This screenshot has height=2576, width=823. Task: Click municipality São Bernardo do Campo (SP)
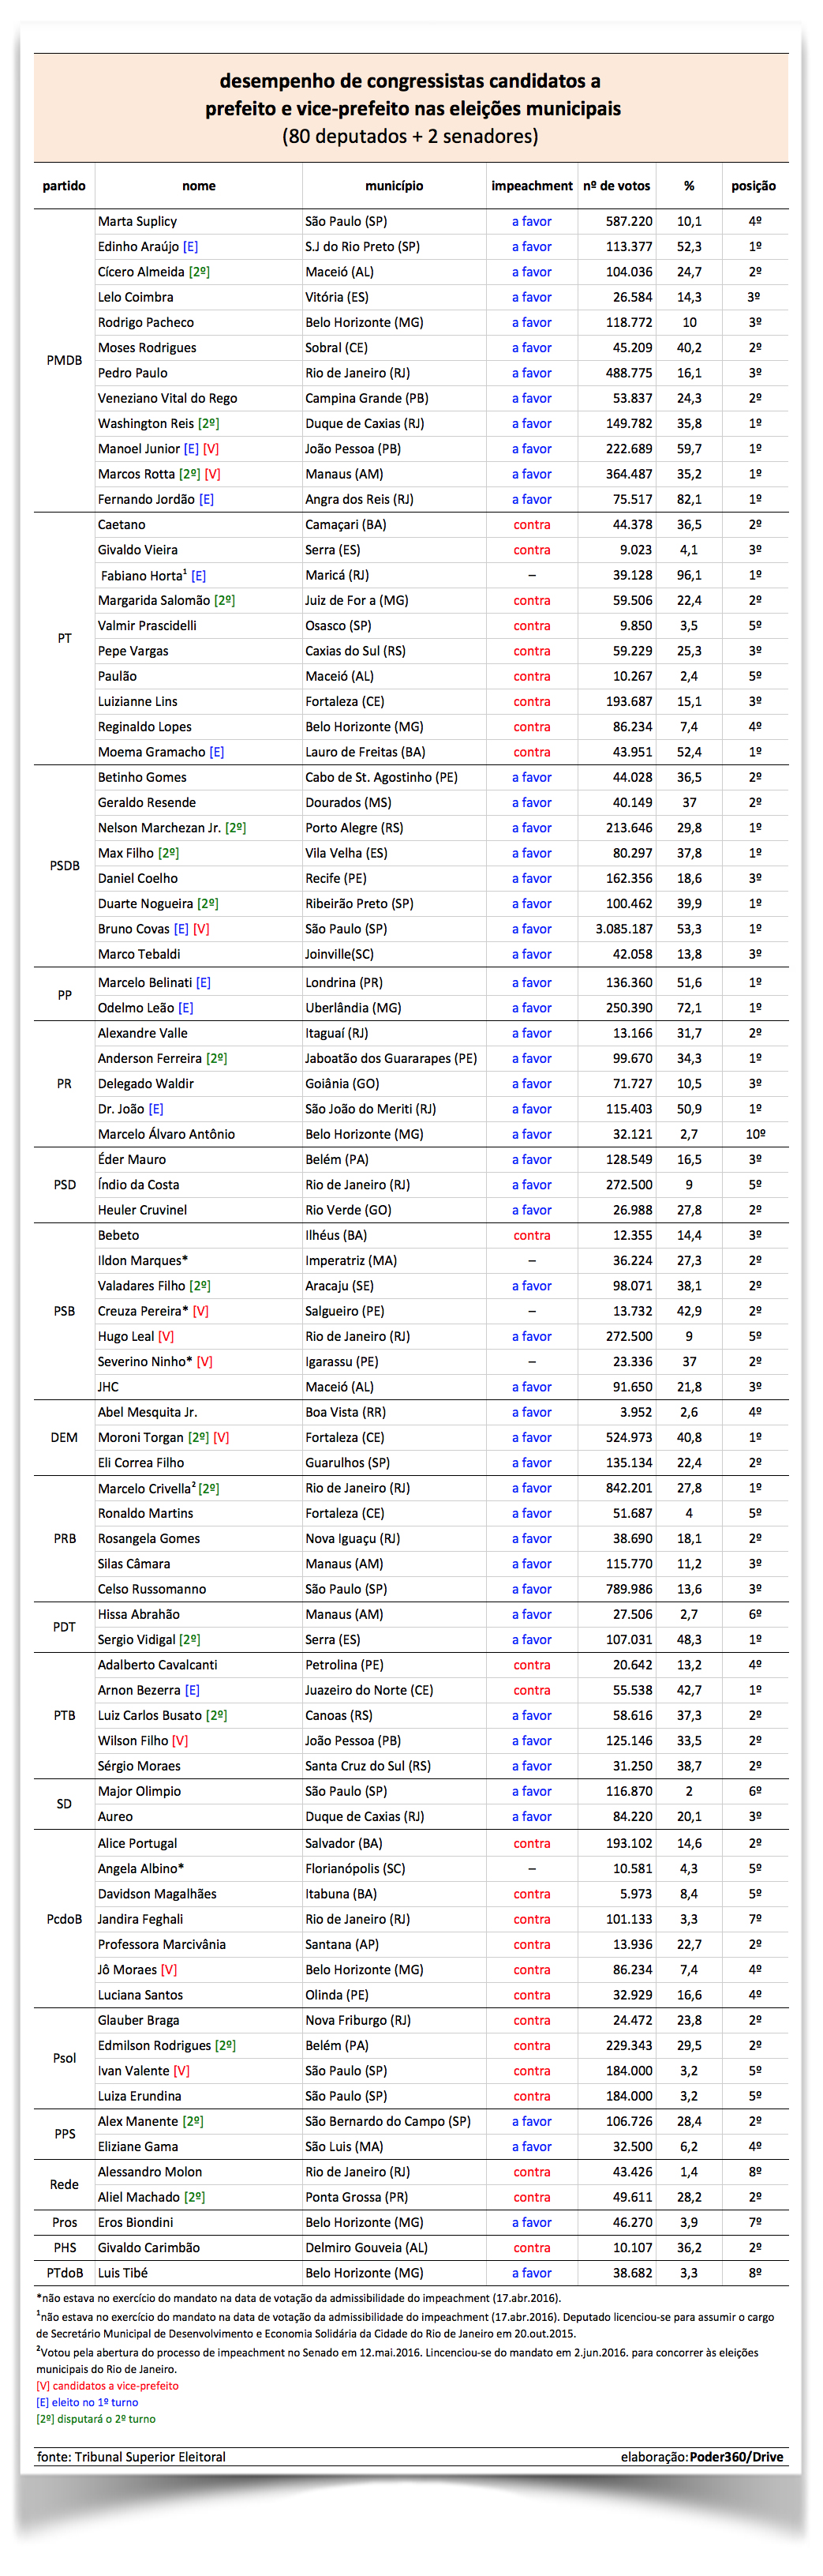[387, 2121]
